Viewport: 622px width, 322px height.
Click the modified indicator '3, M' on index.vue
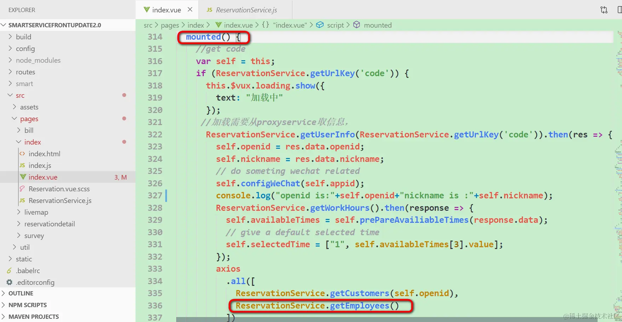pos(120,177)
